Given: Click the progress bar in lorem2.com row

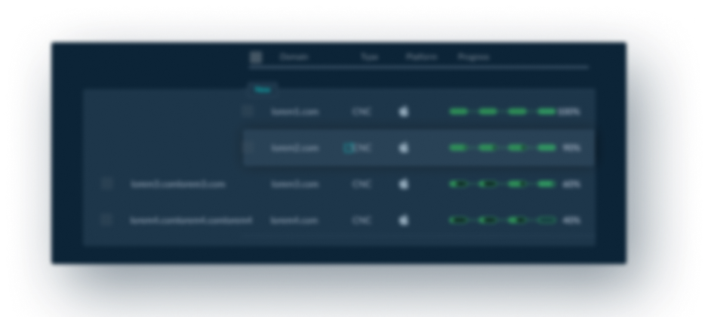Looking at the screenshot, I should coord(503,148).
